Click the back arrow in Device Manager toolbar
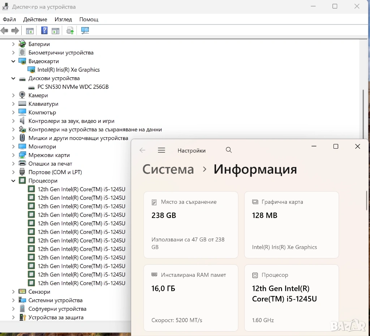 point(5,31)
